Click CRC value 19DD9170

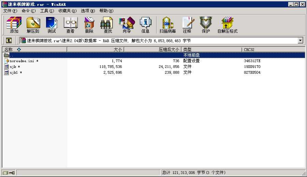pyautogui.click(x=252, y=67)
